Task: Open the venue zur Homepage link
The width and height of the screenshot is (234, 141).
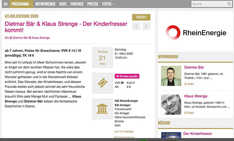Action: (x=124, y=132)
